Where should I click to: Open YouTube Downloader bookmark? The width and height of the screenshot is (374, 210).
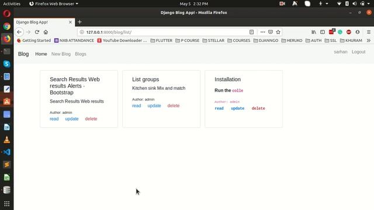coord(122,40)
